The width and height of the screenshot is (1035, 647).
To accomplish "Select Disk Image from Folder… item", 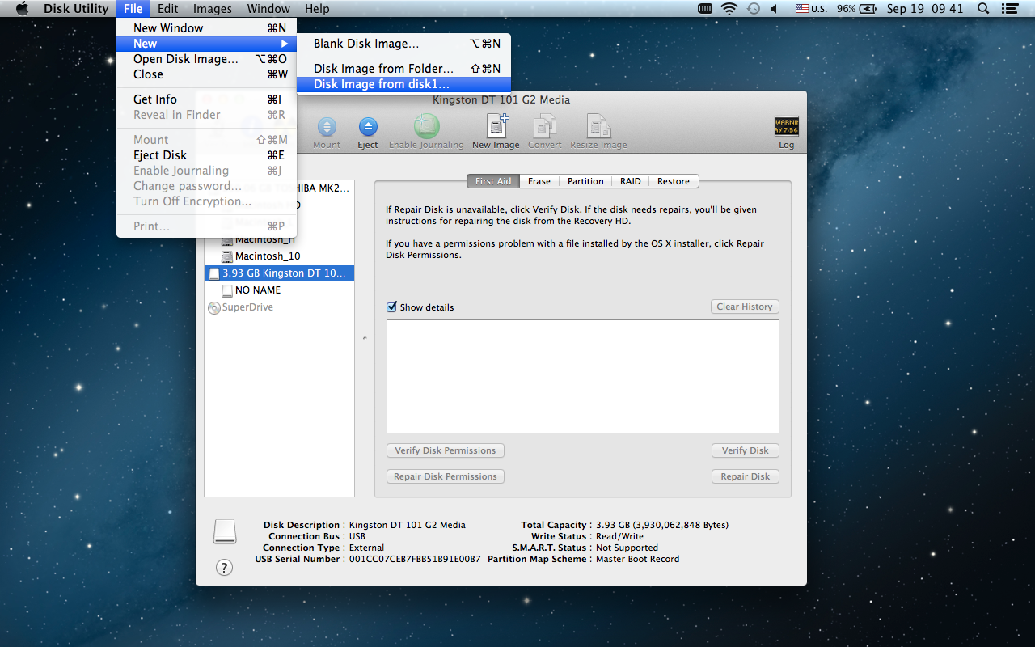I will point(403,69).
